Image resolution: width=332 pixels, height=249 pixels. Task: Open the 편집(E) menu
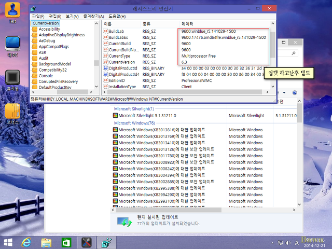(55, 16)
